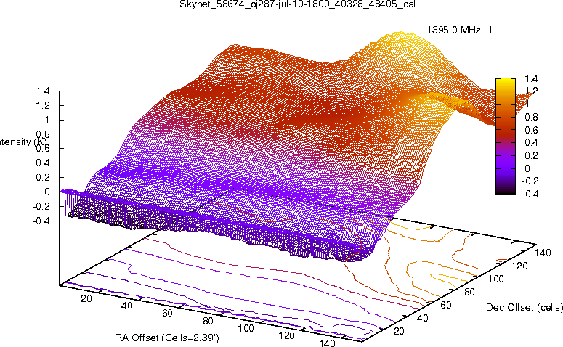Click the -0.4 tick on the intensity axis
The image size is (563, 347).
(41, 221)
